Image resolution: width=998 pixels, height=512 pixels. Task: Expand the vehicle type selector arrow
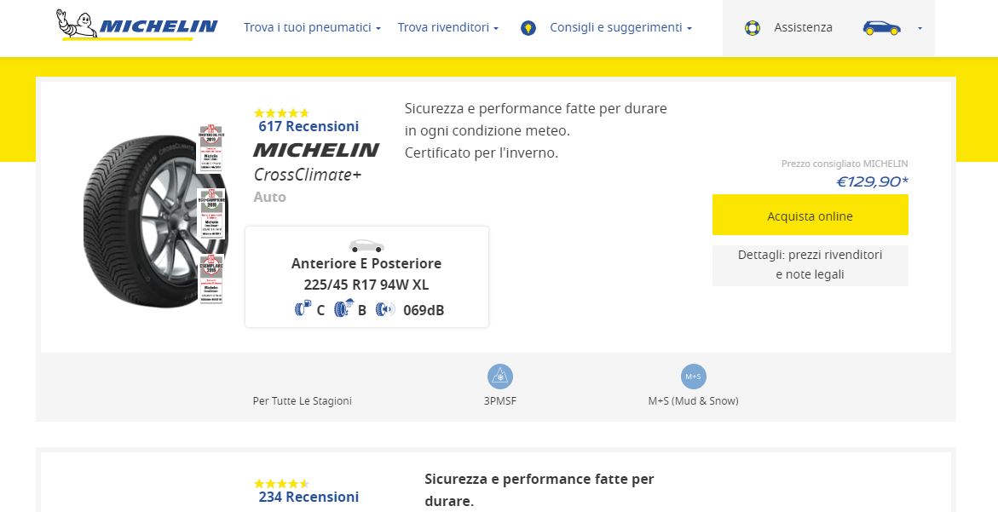click(920, 28)
